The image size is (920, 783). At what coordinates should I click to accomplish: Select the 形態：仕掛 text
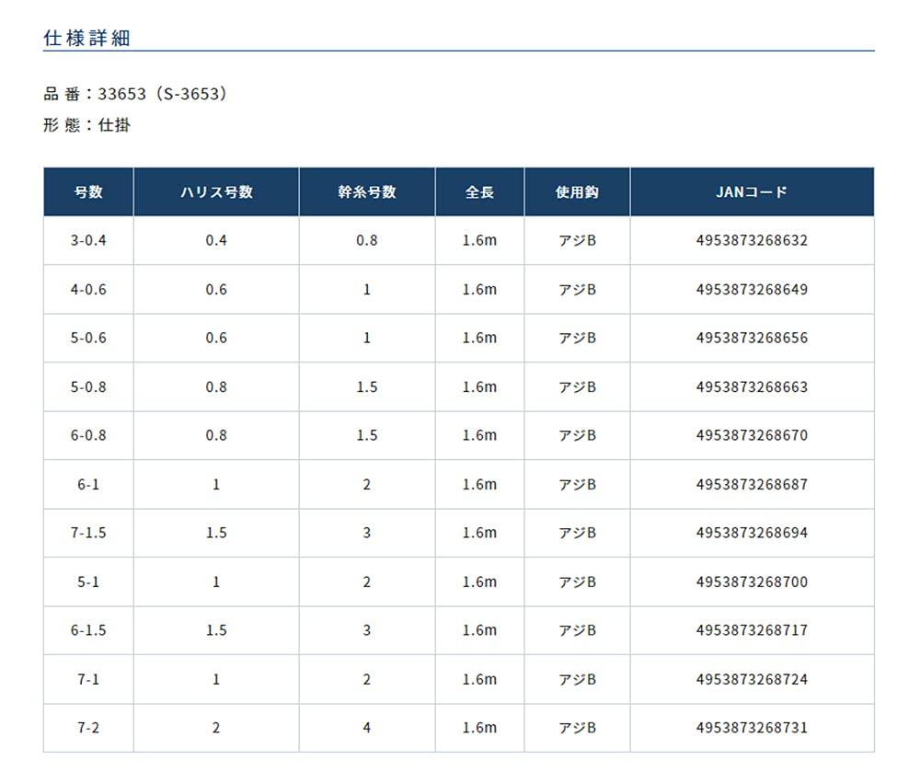[x=86, y=125]
